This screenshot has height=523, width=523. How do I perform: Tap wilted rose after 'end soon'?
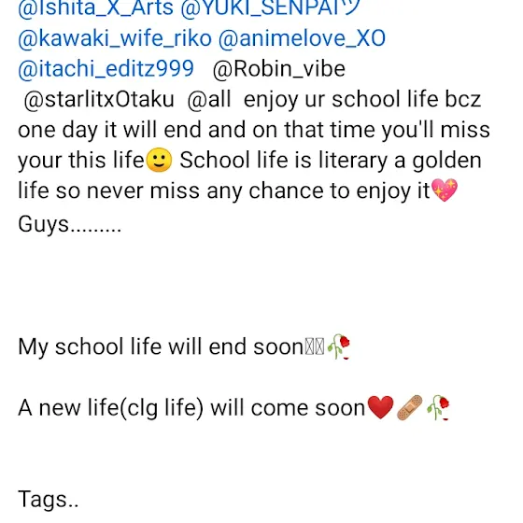click(338, 346)
